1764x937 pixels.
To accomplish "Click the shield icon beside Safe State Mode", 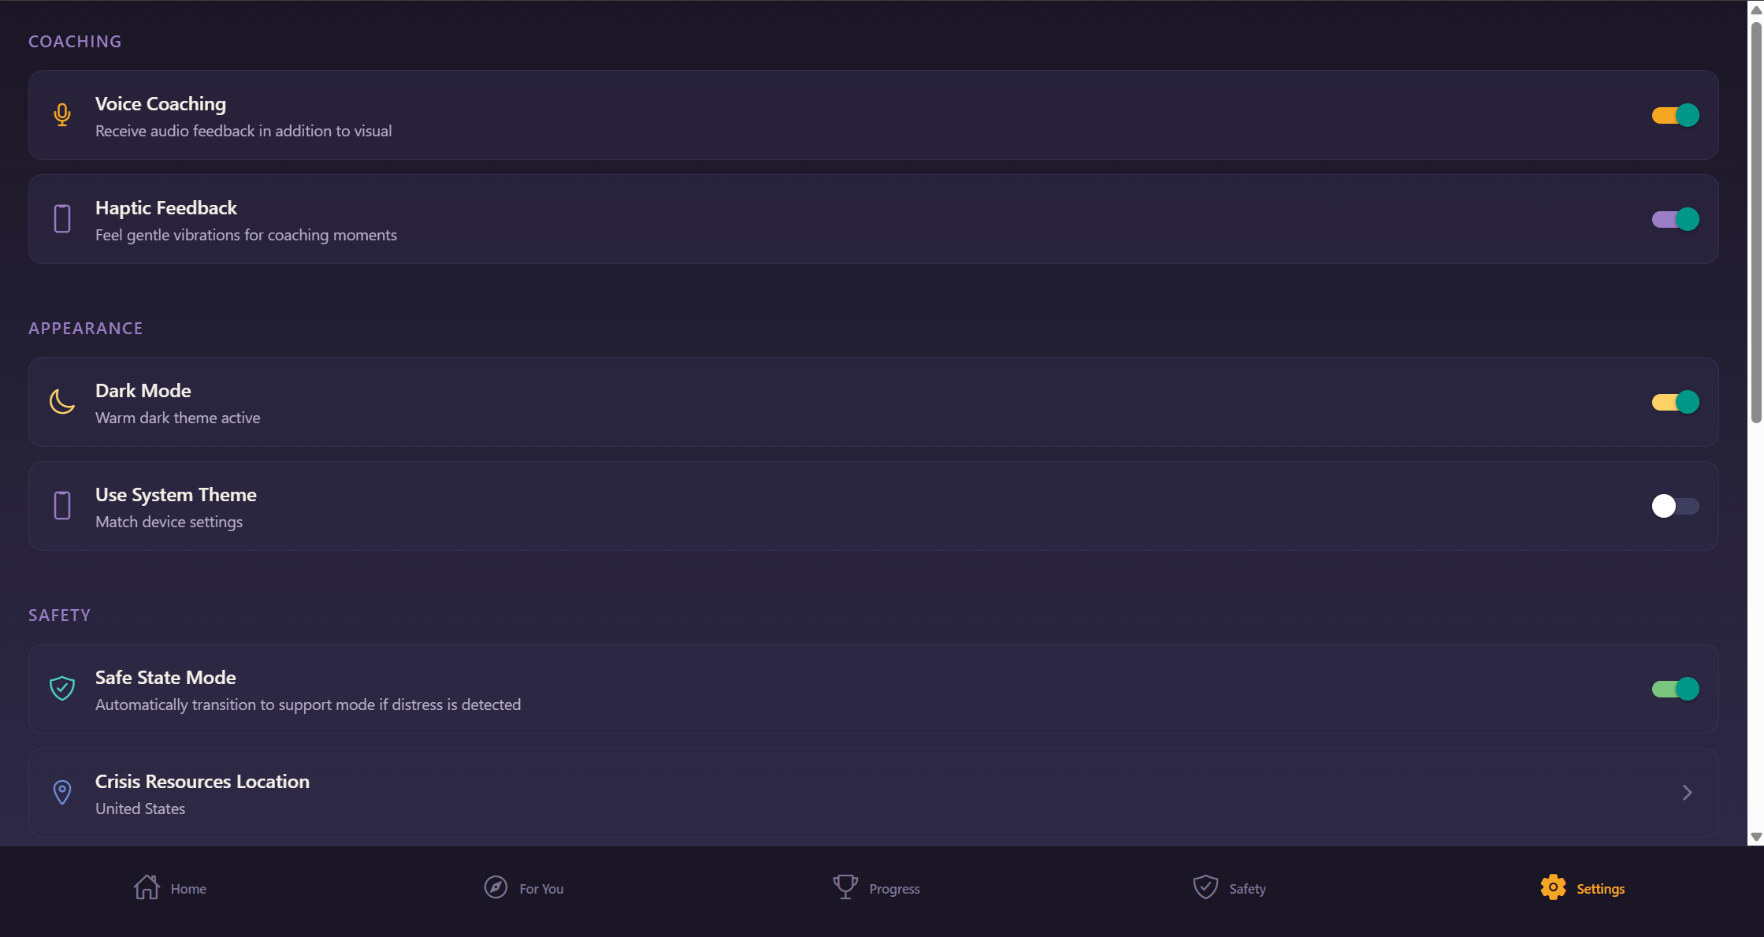I will [62, 689].
